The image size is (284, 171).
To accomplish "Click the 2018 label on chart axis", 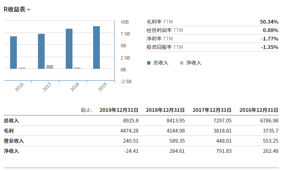I will (x=75, y=87).
